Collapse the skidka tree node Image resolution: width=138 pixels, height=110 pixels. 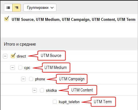34,90
